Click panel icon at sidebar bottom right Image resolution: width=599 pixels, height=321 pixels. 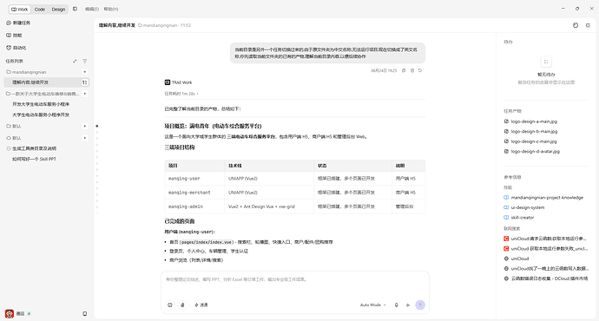click(85, 314)
